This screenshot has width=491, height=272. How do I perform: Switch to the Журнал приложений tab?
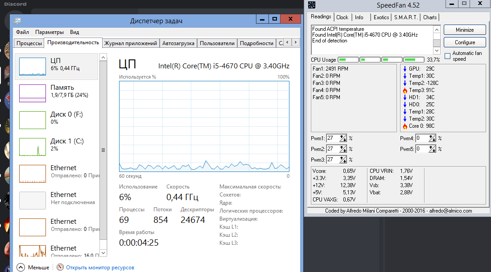coord(131,43)
